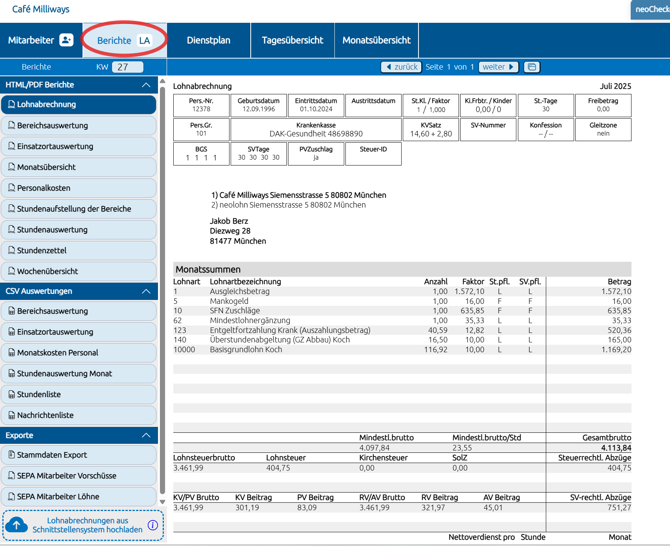Click the sidebar scroll down arrow
The image size is (670, 546).
click(x=162, y=502)
